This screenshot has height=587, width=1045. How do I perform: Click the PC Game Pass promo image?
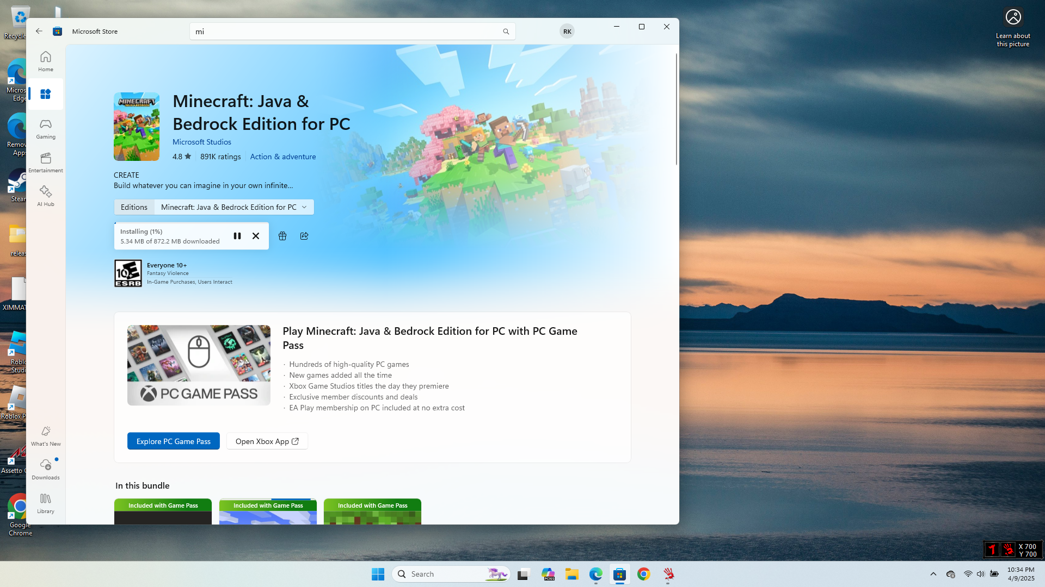199,365
